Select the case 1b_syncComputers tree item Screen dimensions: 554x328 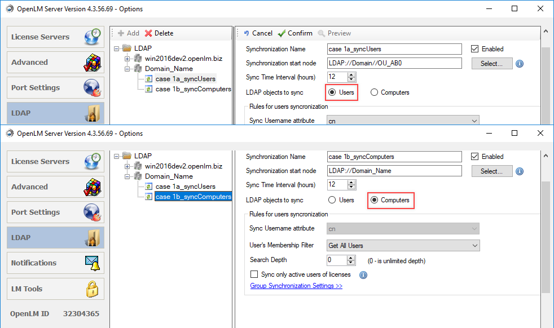(194, 196)
